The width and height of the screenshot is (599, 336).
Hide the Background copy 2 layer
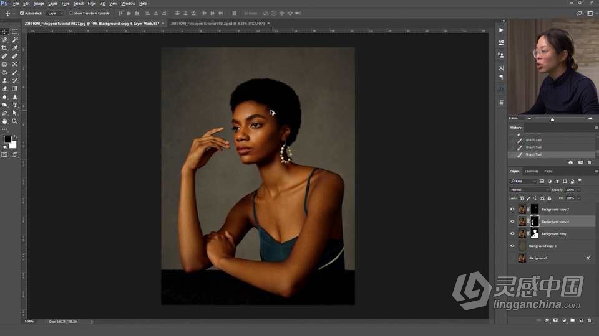512,209
